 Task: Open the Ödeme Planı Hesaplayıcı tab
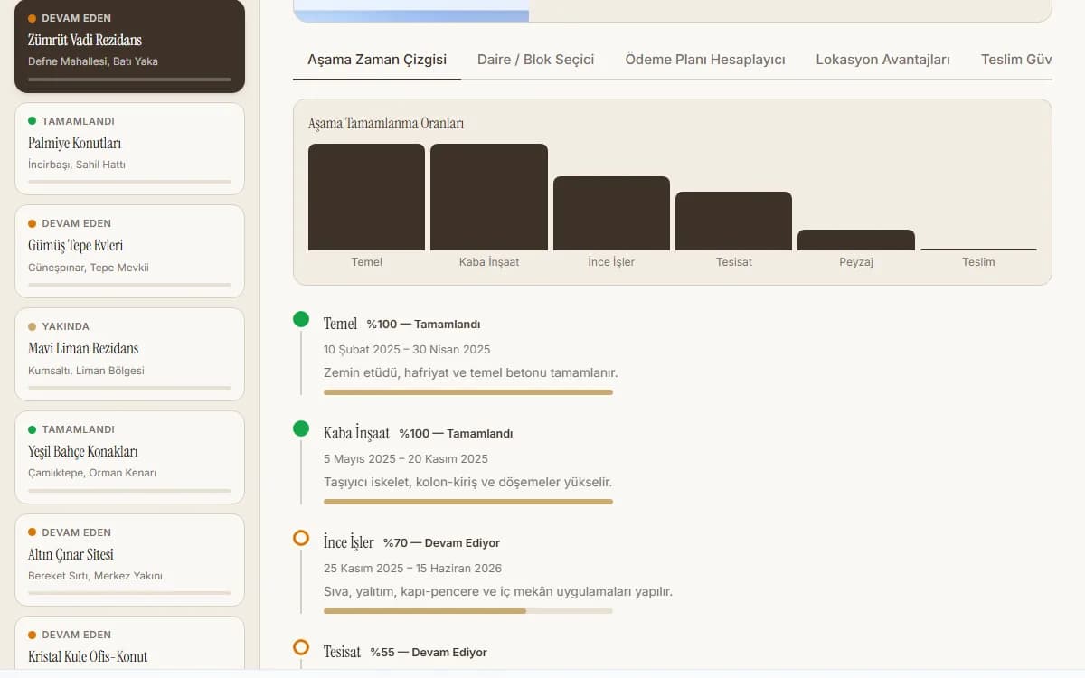coord(705,60)
